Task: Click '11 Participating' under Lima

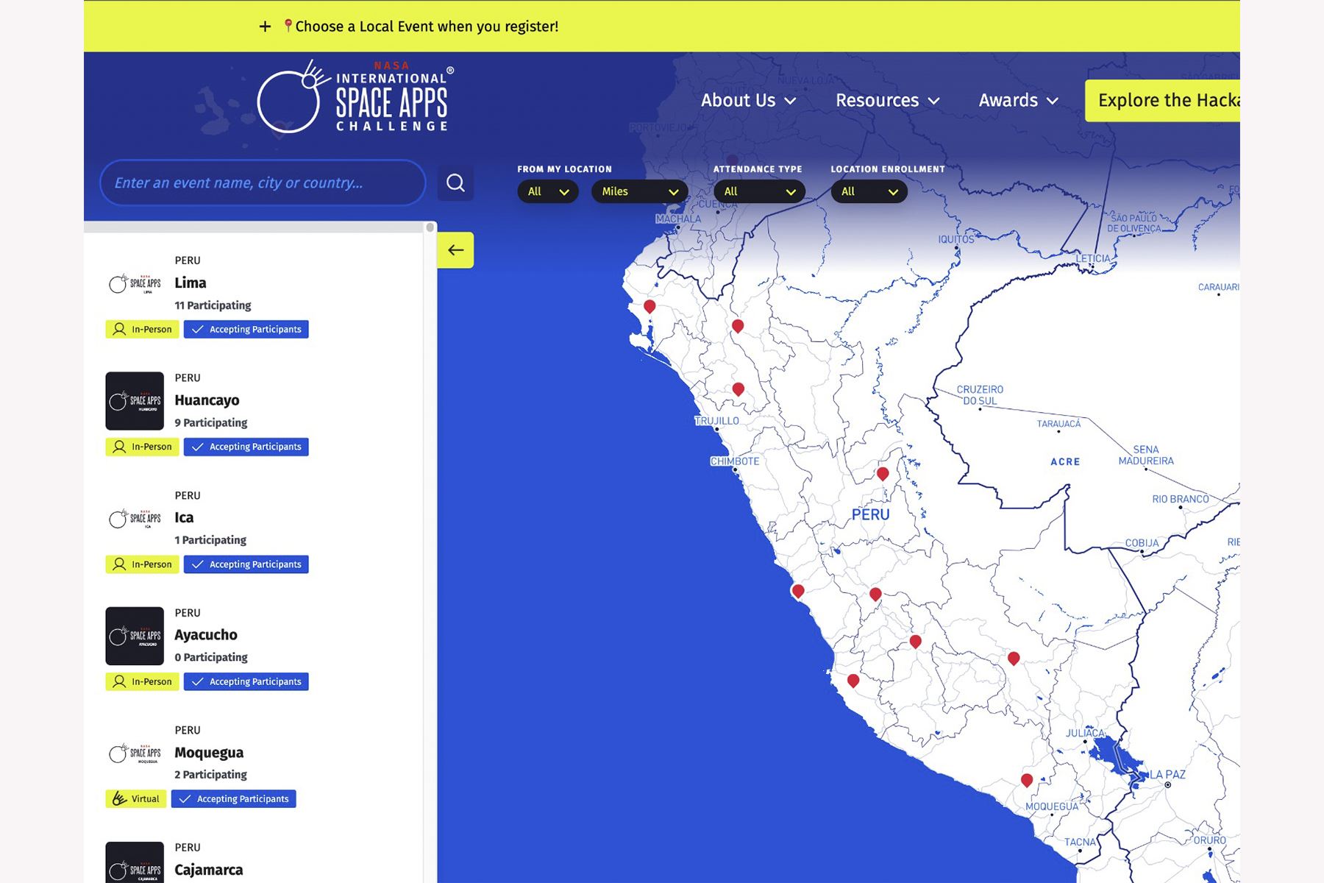Action: pos(213,305)
